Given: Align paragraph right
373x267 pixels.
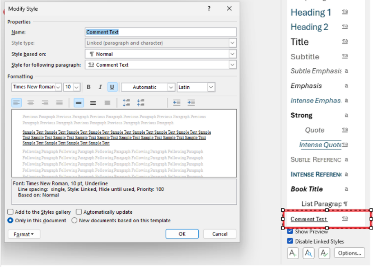Looking at the screenshot, I should pyautogui.click(x=45, y=102).
